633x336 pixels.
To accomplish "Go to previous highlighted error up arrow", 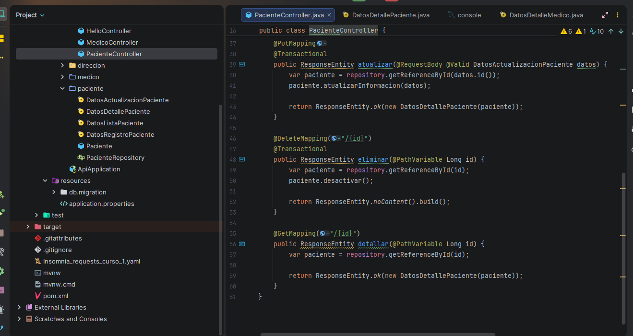I will [611, 31].
